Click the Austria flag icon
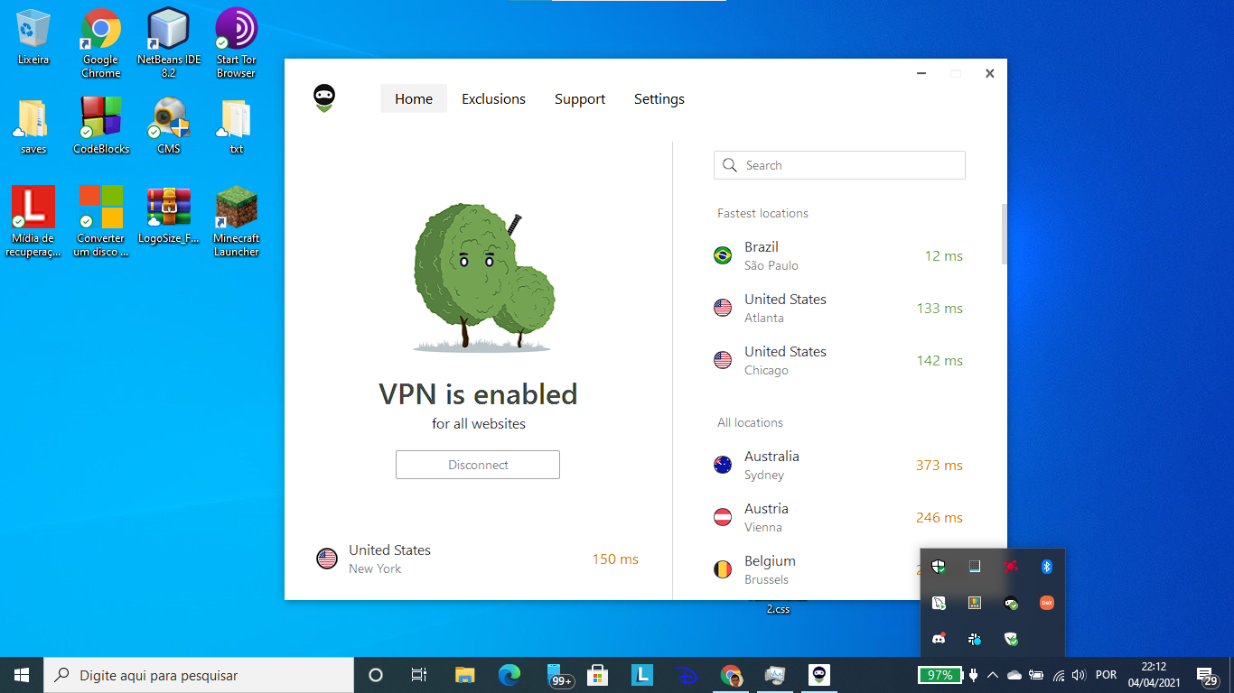This screenshot has height=693, width=1234. (723, 517)
